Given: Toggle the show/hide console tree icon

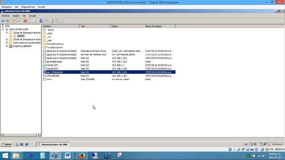Looking at the screenshot, I should pyautogui.click(x=19, y=21).
